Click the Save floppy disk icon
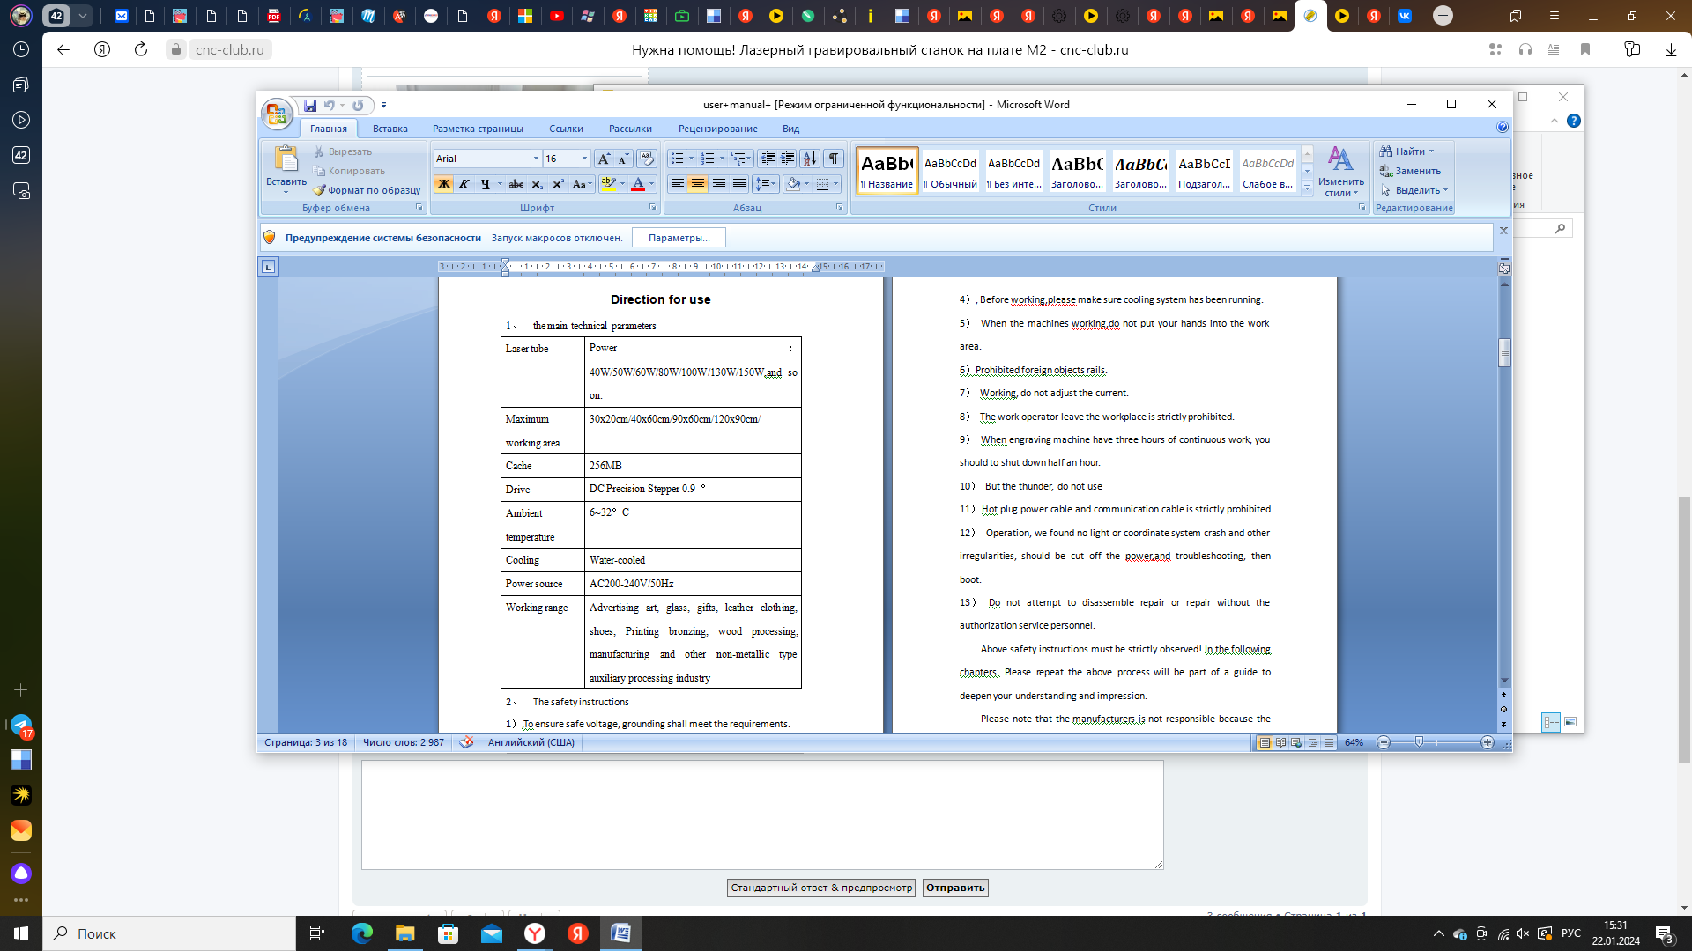This screenshot has height=951, width=1692. coord(310,106)
